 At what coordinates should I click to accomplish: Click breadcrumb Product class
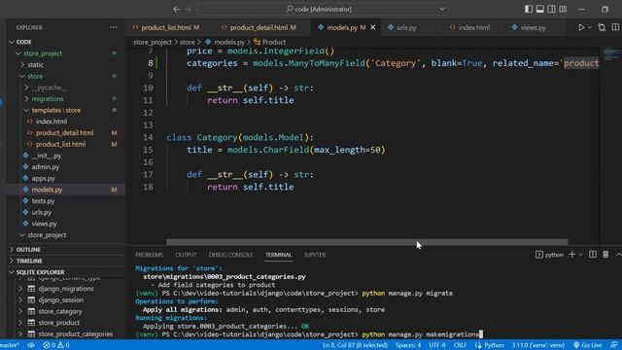[x=274, y=42]
